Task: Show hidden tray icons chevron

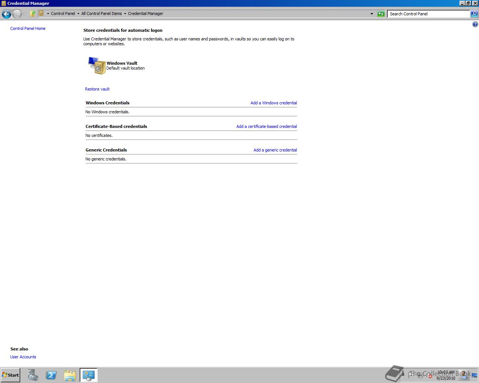Action: tap(403, 374)
